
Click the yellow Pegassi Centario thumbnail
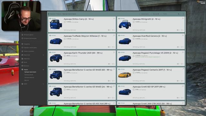125,75
